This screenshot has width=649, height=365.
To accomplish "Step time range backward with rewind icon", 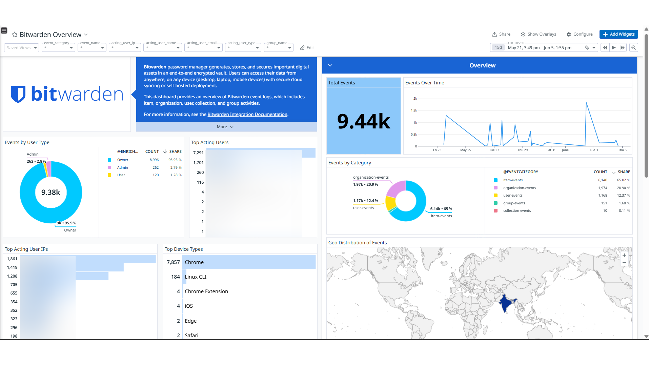I will pos(605,48).
